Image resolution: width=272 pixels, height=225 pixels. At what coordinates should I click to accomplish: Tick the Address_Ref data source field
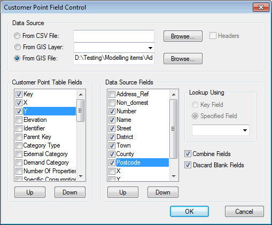pyautogui.click(x=112, y=94)
